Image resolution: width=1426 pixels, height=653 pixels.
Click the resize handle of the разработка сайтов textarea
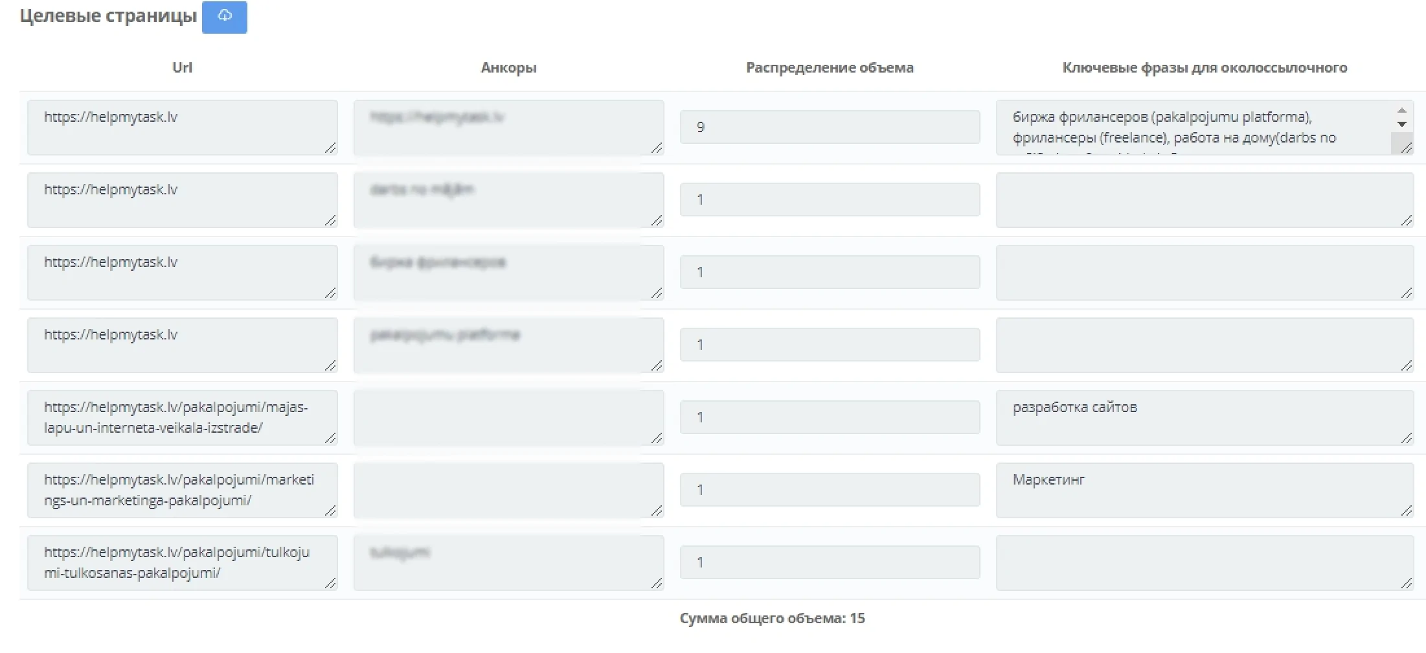pos(1406,439)
